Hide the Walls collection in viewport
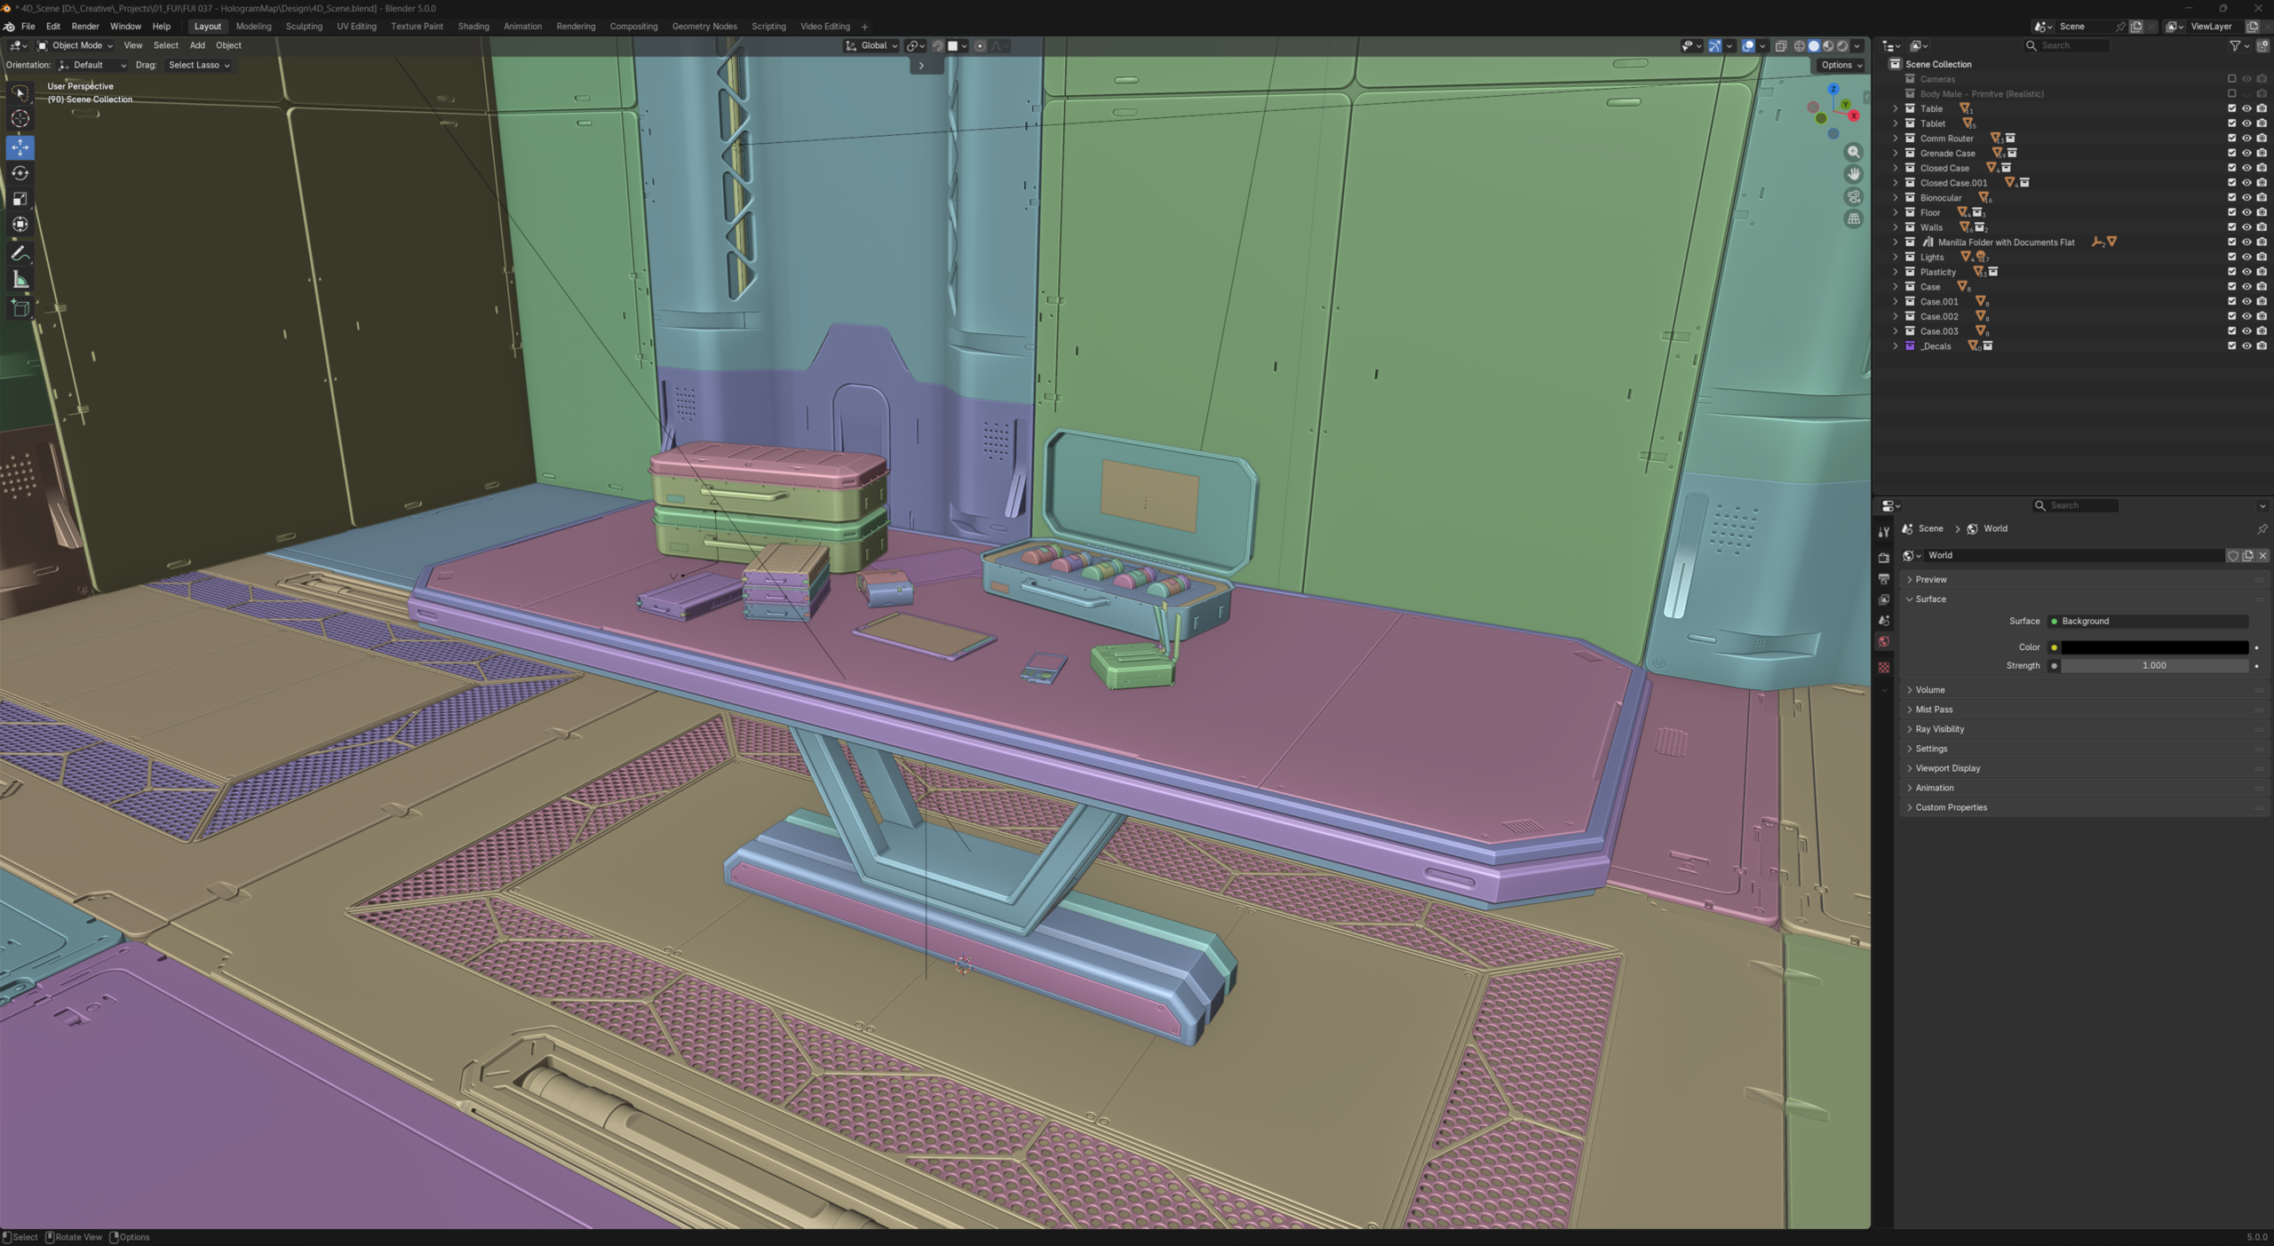 tap(2246, 227)
